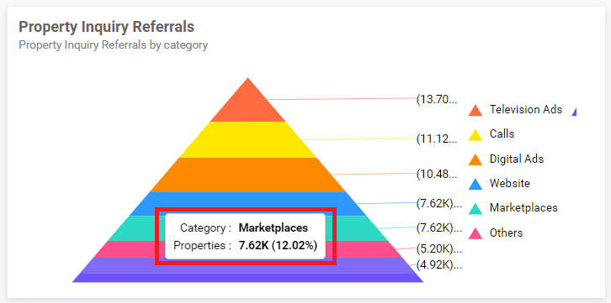This screenshot has width=611, height=303.
Task: Toggle the Website legend label
Action: coord(510,183)
